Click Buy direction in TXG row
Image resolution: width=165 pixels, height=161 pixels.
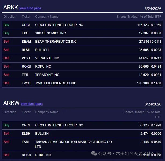[x=6, y=33]
